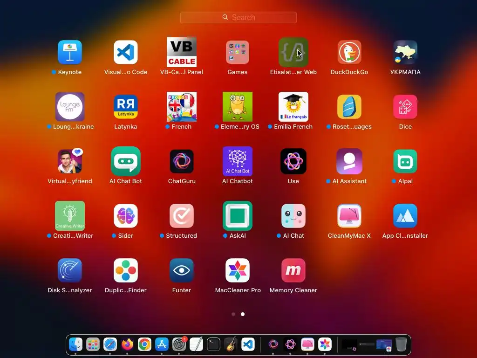The image size is (477, 358).
Task: Launch Virtual Boyfriend app
Action: pyautogui.click(x=70, y=161)
